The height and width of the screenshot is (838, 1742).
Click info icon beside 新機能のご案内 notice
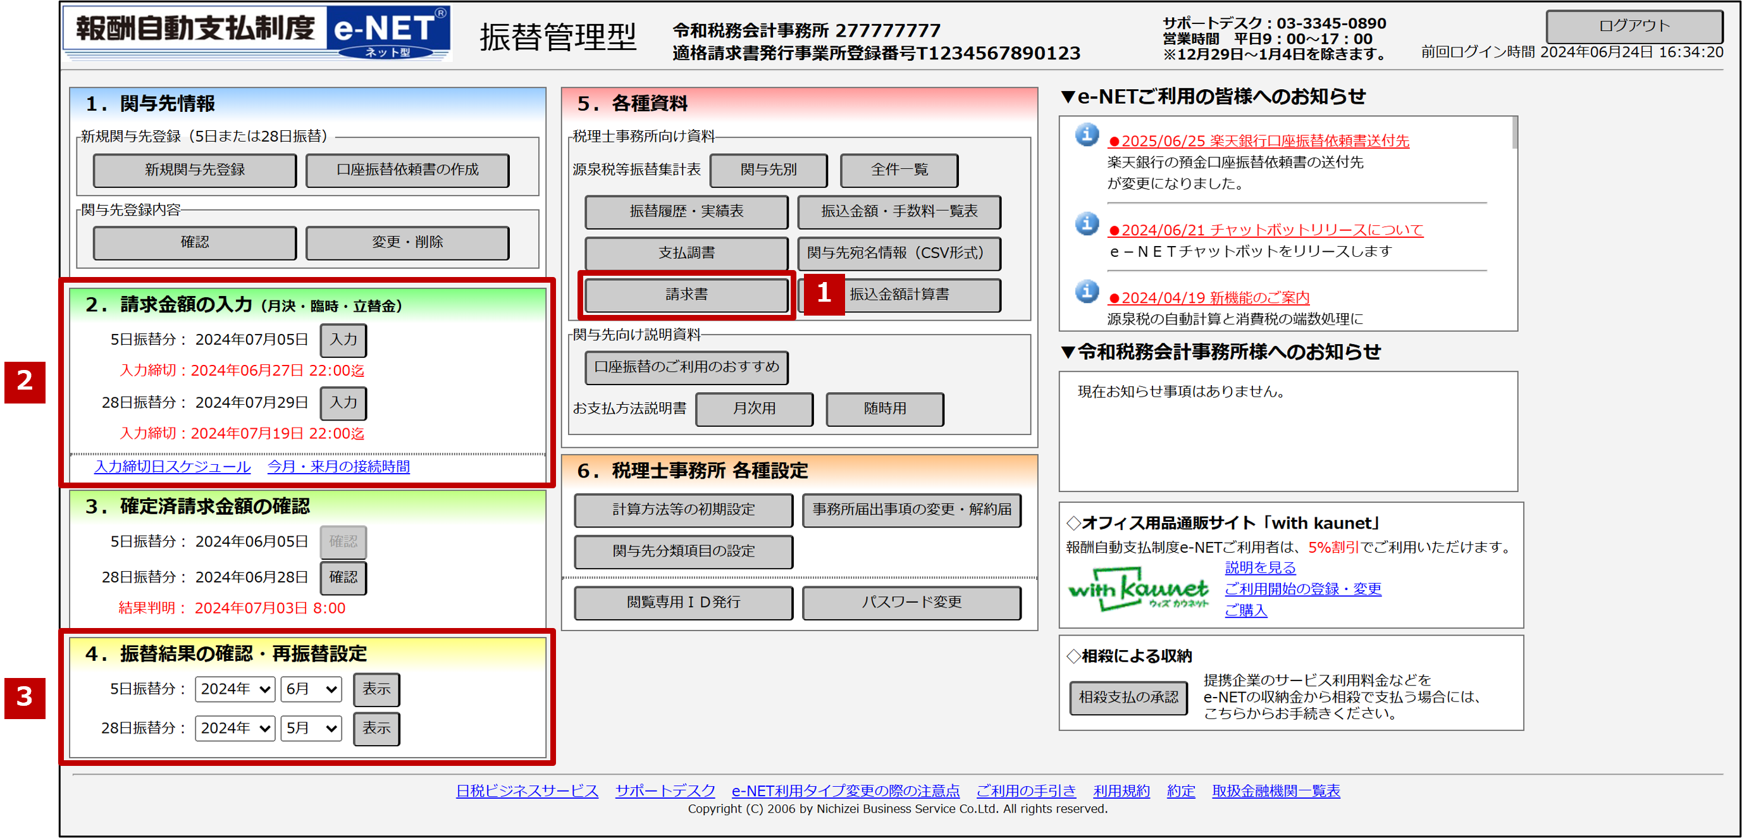1087,292
